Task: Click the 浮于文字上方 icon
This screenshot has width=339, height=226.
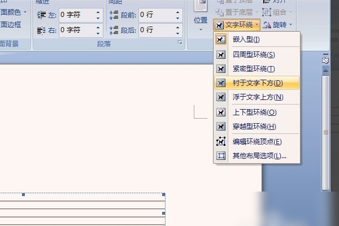Action: point(221,97)
